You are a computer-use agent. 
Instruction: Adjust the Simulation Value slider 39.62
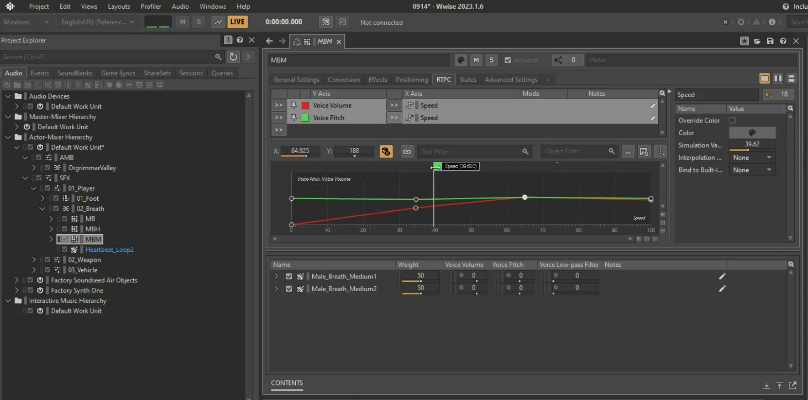click(752, 145)
